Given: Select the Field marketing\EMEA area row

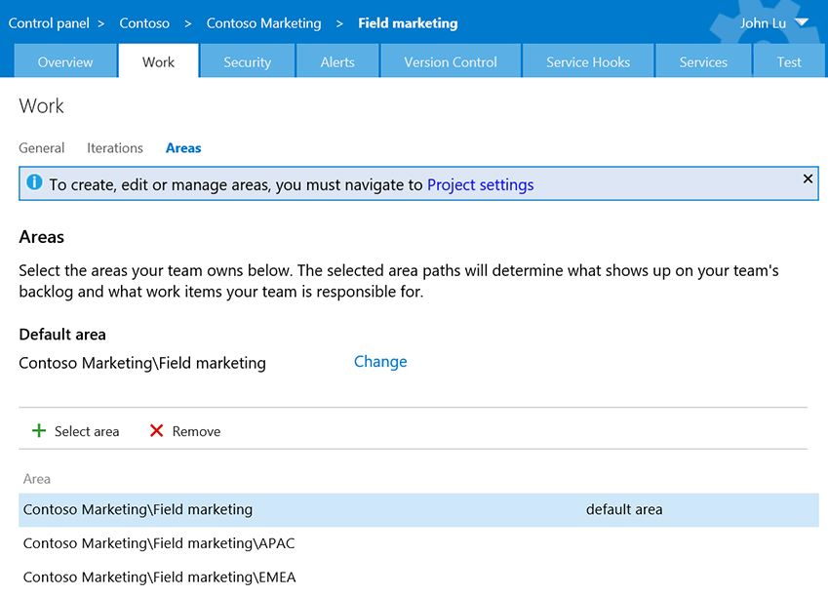Looking at the screenshot, I should 418,577.
